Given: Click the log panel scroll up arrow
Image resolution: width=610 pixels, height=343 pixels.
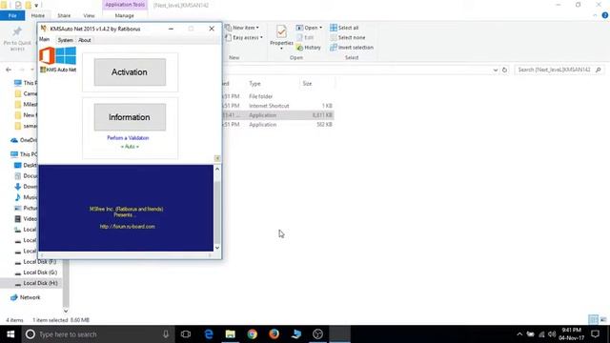Looking at the screenshot, I should 217,170.
